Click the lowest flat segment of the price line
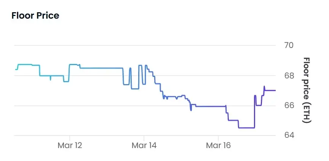Viewport: 329px width, 161px height. (246, 128)
